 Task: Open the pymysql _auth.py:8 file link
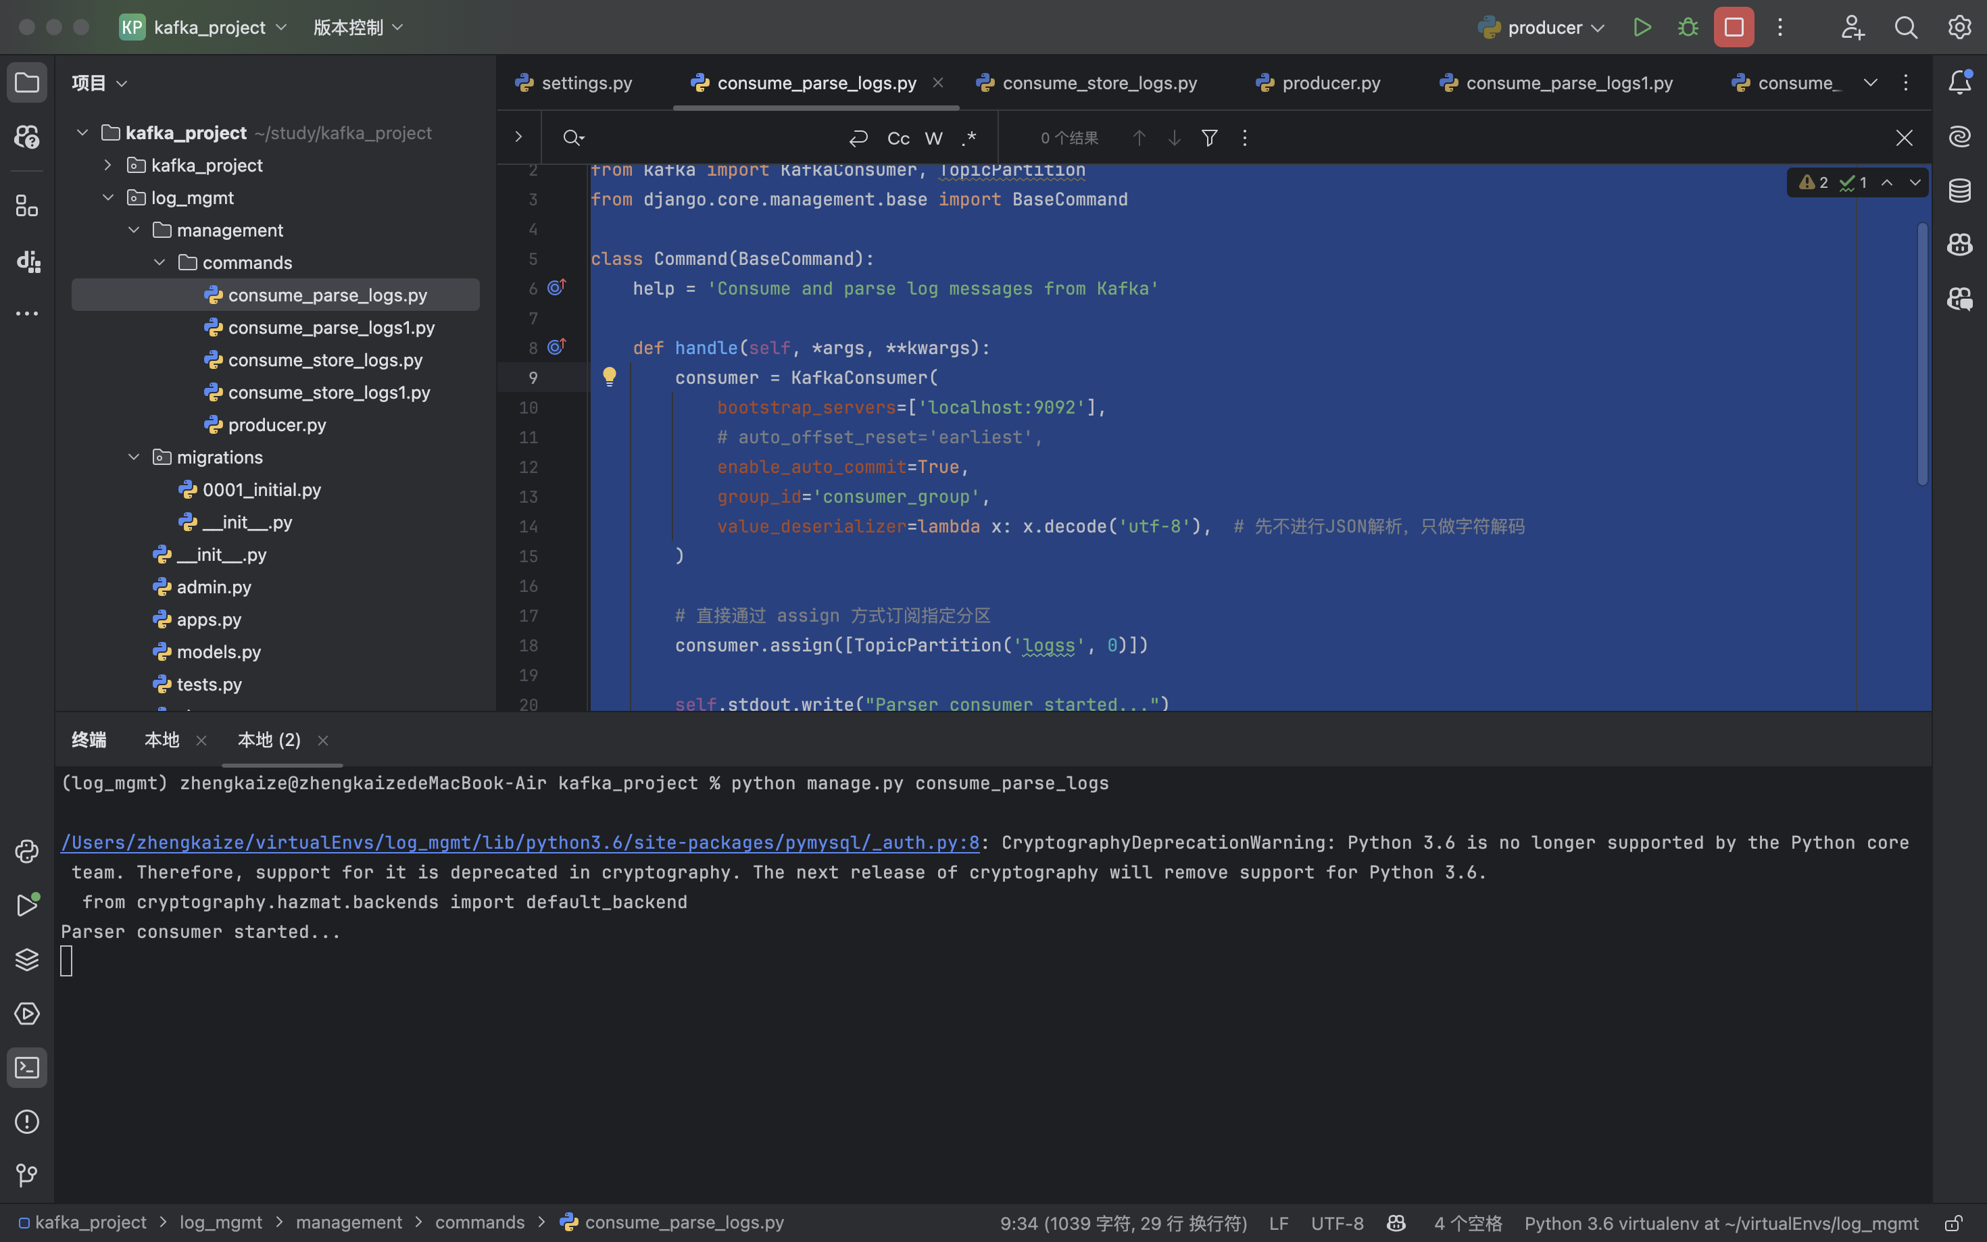[x=519, y=843]
